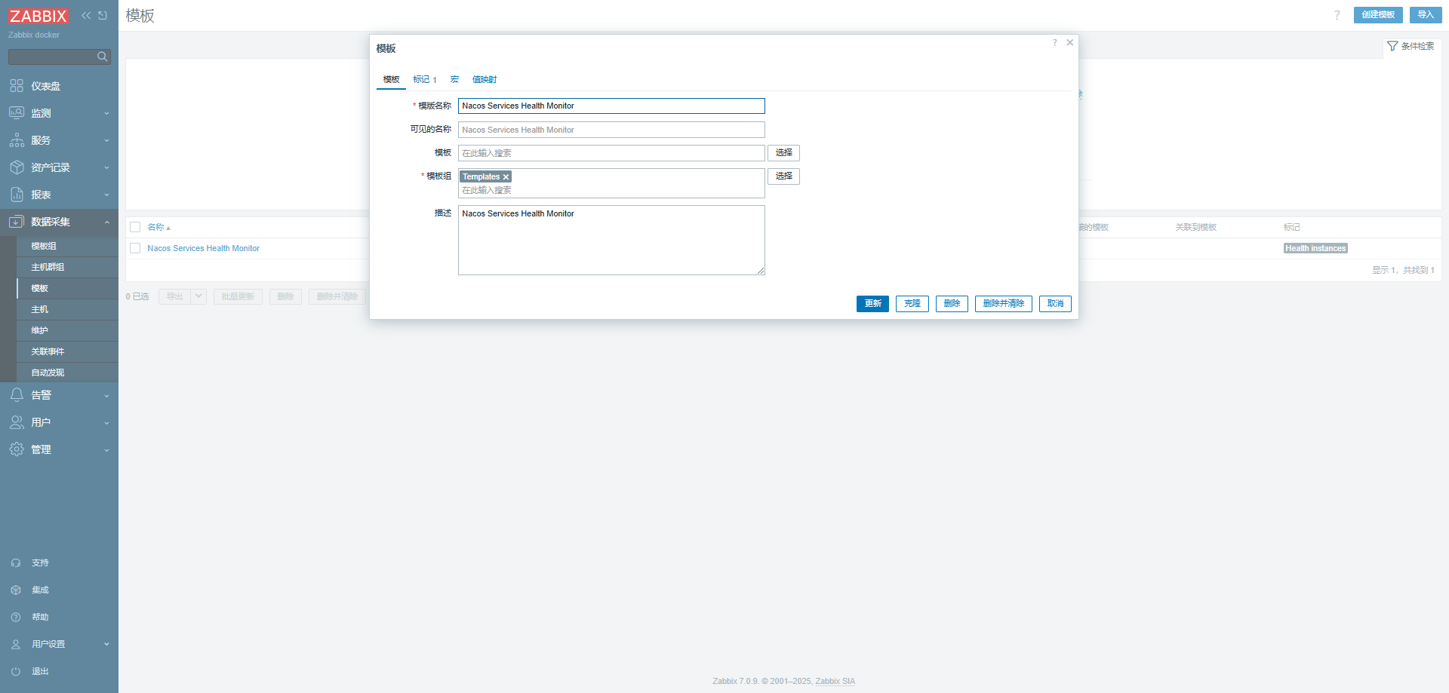
Task: Click the 监测 monitoring icon
Action: [17, 113]
